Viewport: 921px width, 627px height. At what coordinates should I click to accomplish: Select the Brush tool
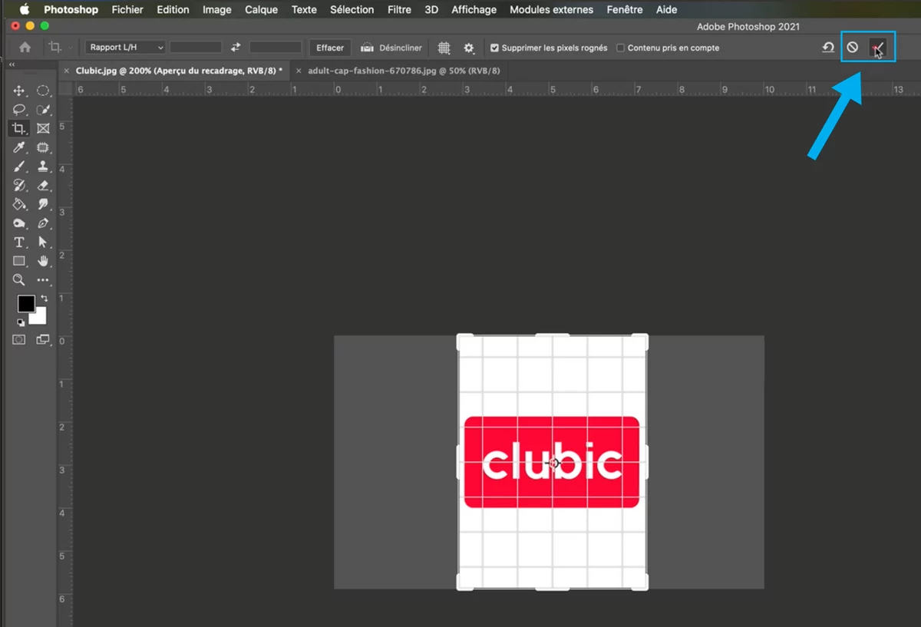[19, 167]
